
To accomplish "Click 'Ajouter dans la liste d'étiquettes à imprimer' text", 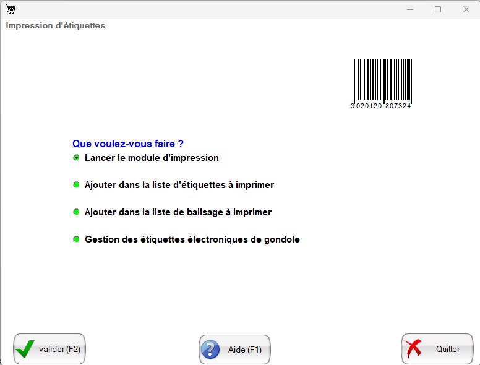I will [179, 185].
